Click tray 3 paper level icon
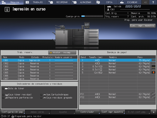Viewport: 157px width, 118px height. pyautogui.click(x=153, y=66)
